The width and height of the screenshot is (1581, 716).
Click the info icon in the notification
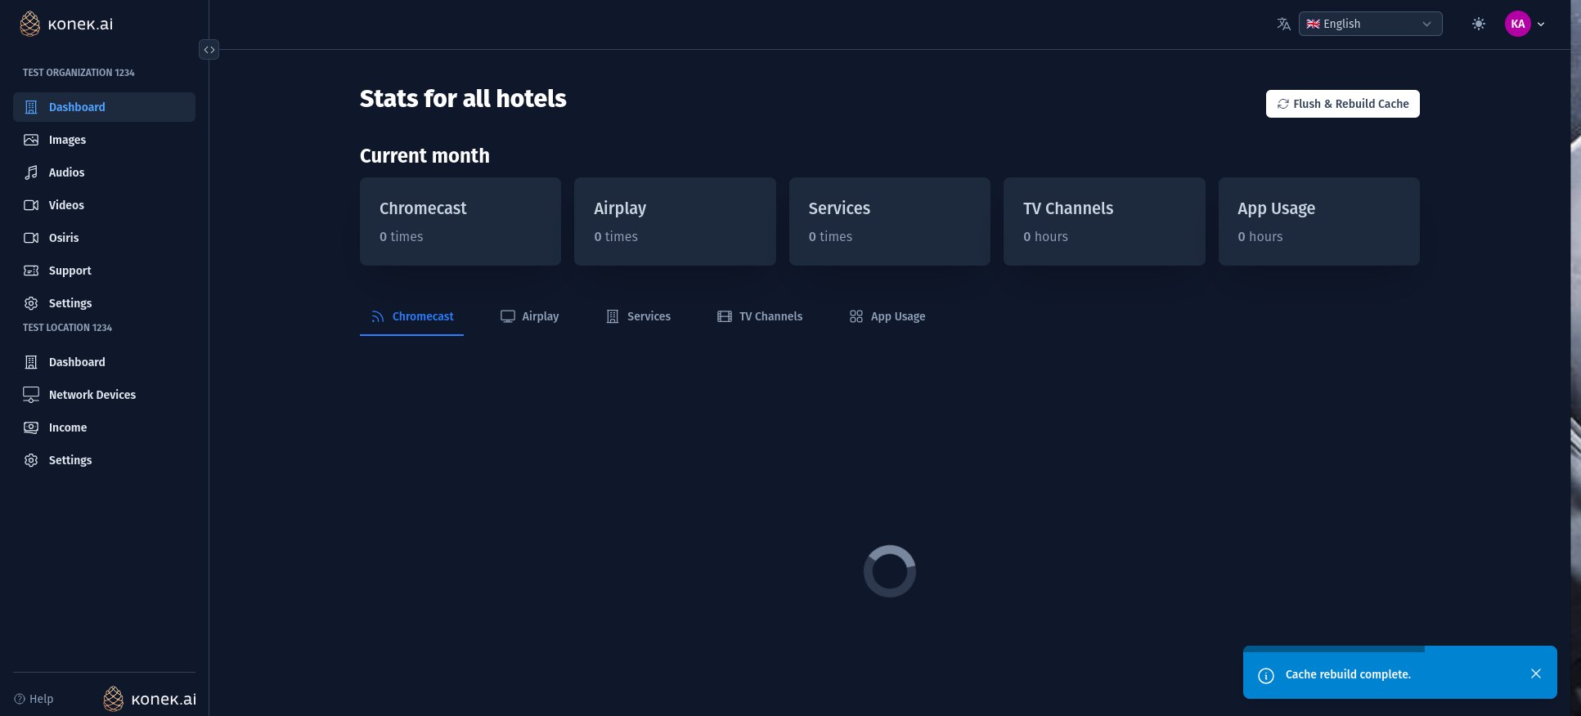point(1266,675)
